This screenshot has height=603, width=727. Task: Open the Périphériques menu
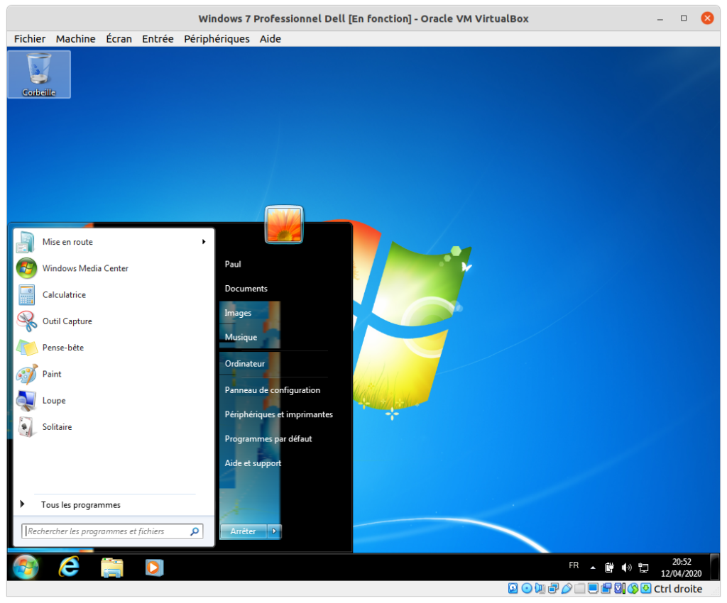click(217, 39)
